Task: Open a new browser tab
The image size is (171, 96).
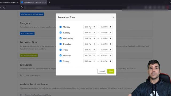Action: point(50,2)
